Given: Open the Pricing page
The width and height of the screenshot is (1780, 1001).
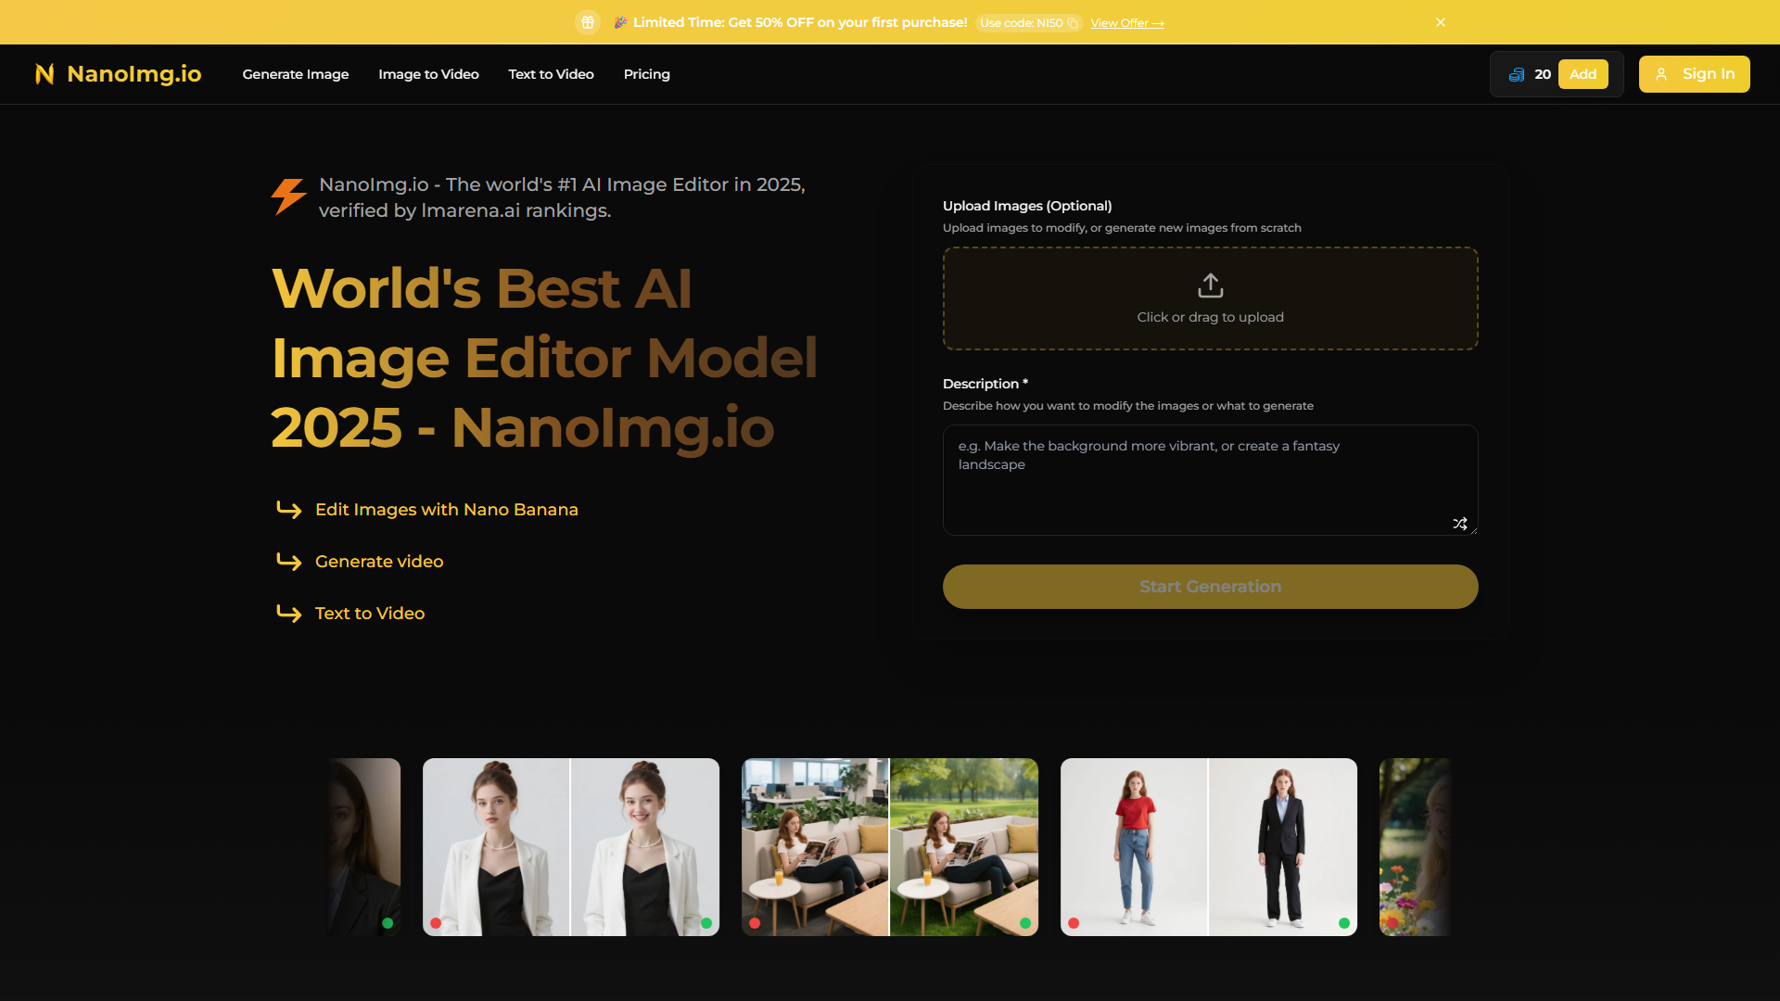Looking at the screenshot, I should [647, 74].
